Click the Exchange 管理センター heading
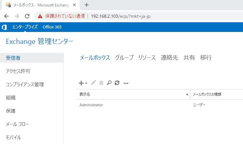Image resolution: width=243 pixels, height=144 pixels. [x=39, y=41]
